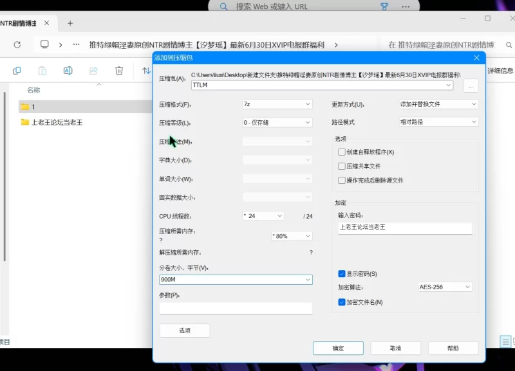The width and height of the screenshot is (515, 371).
Task: Open the breadcrumb ellipsis menu
Action: [76, 44]
